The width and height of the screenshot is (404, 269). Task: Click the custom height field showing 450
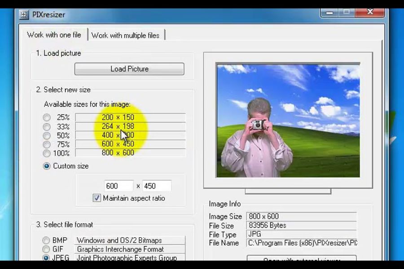(157, 186)
